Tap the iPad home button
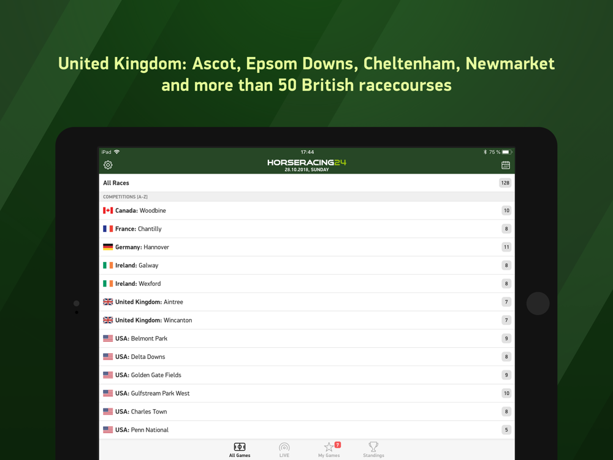Screen dimensions: 613x460 coord(538,304)
